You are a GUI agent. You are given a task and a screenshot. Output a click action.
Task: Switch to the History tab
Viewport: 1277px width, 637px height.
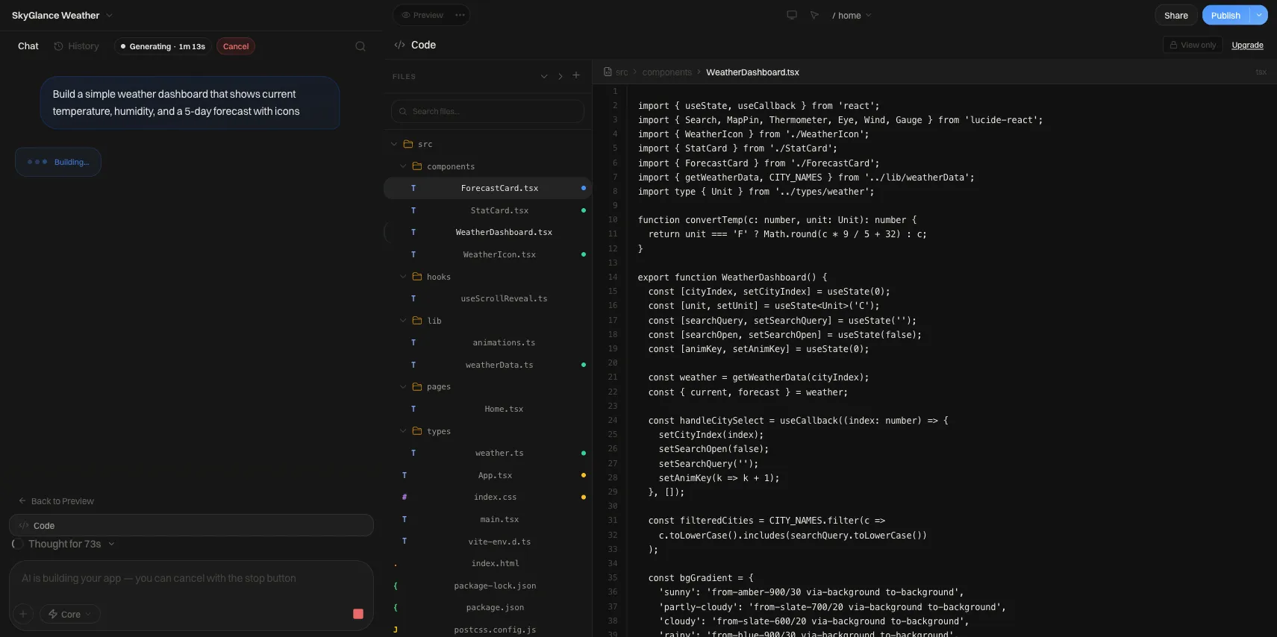click(x=76, y=46)
